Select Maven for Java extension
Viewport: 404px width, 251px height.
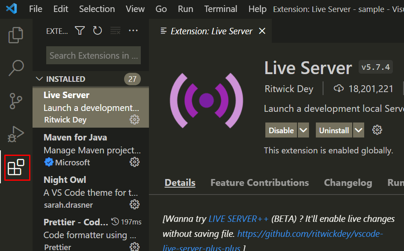(x=91, y=149)
